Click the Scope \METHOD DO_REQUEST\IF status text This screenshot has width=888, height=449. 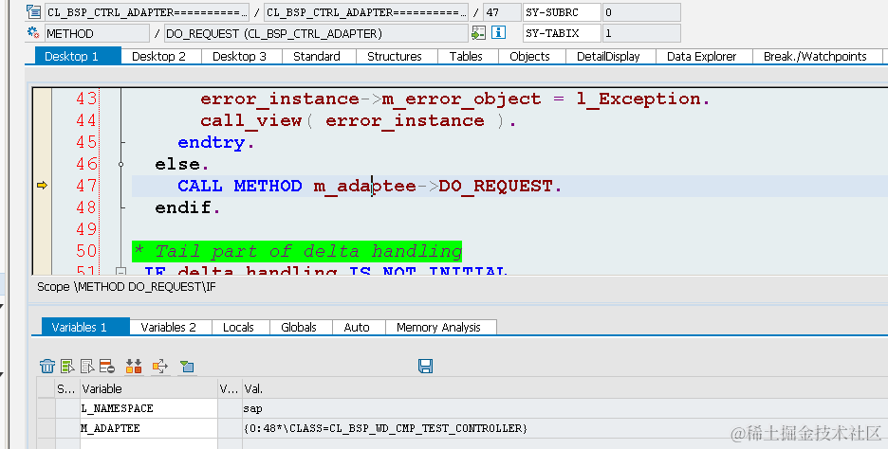[126, 287]
